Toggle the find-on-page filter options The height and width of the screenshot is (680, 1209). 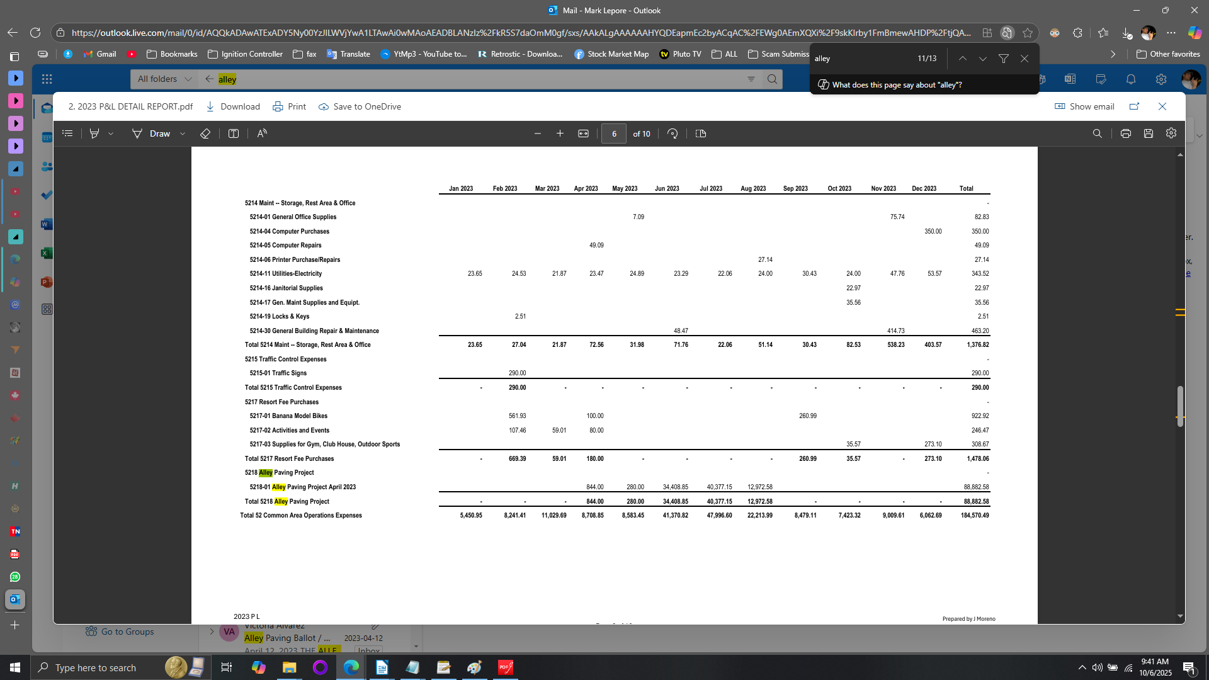(x=1004, y=59)
